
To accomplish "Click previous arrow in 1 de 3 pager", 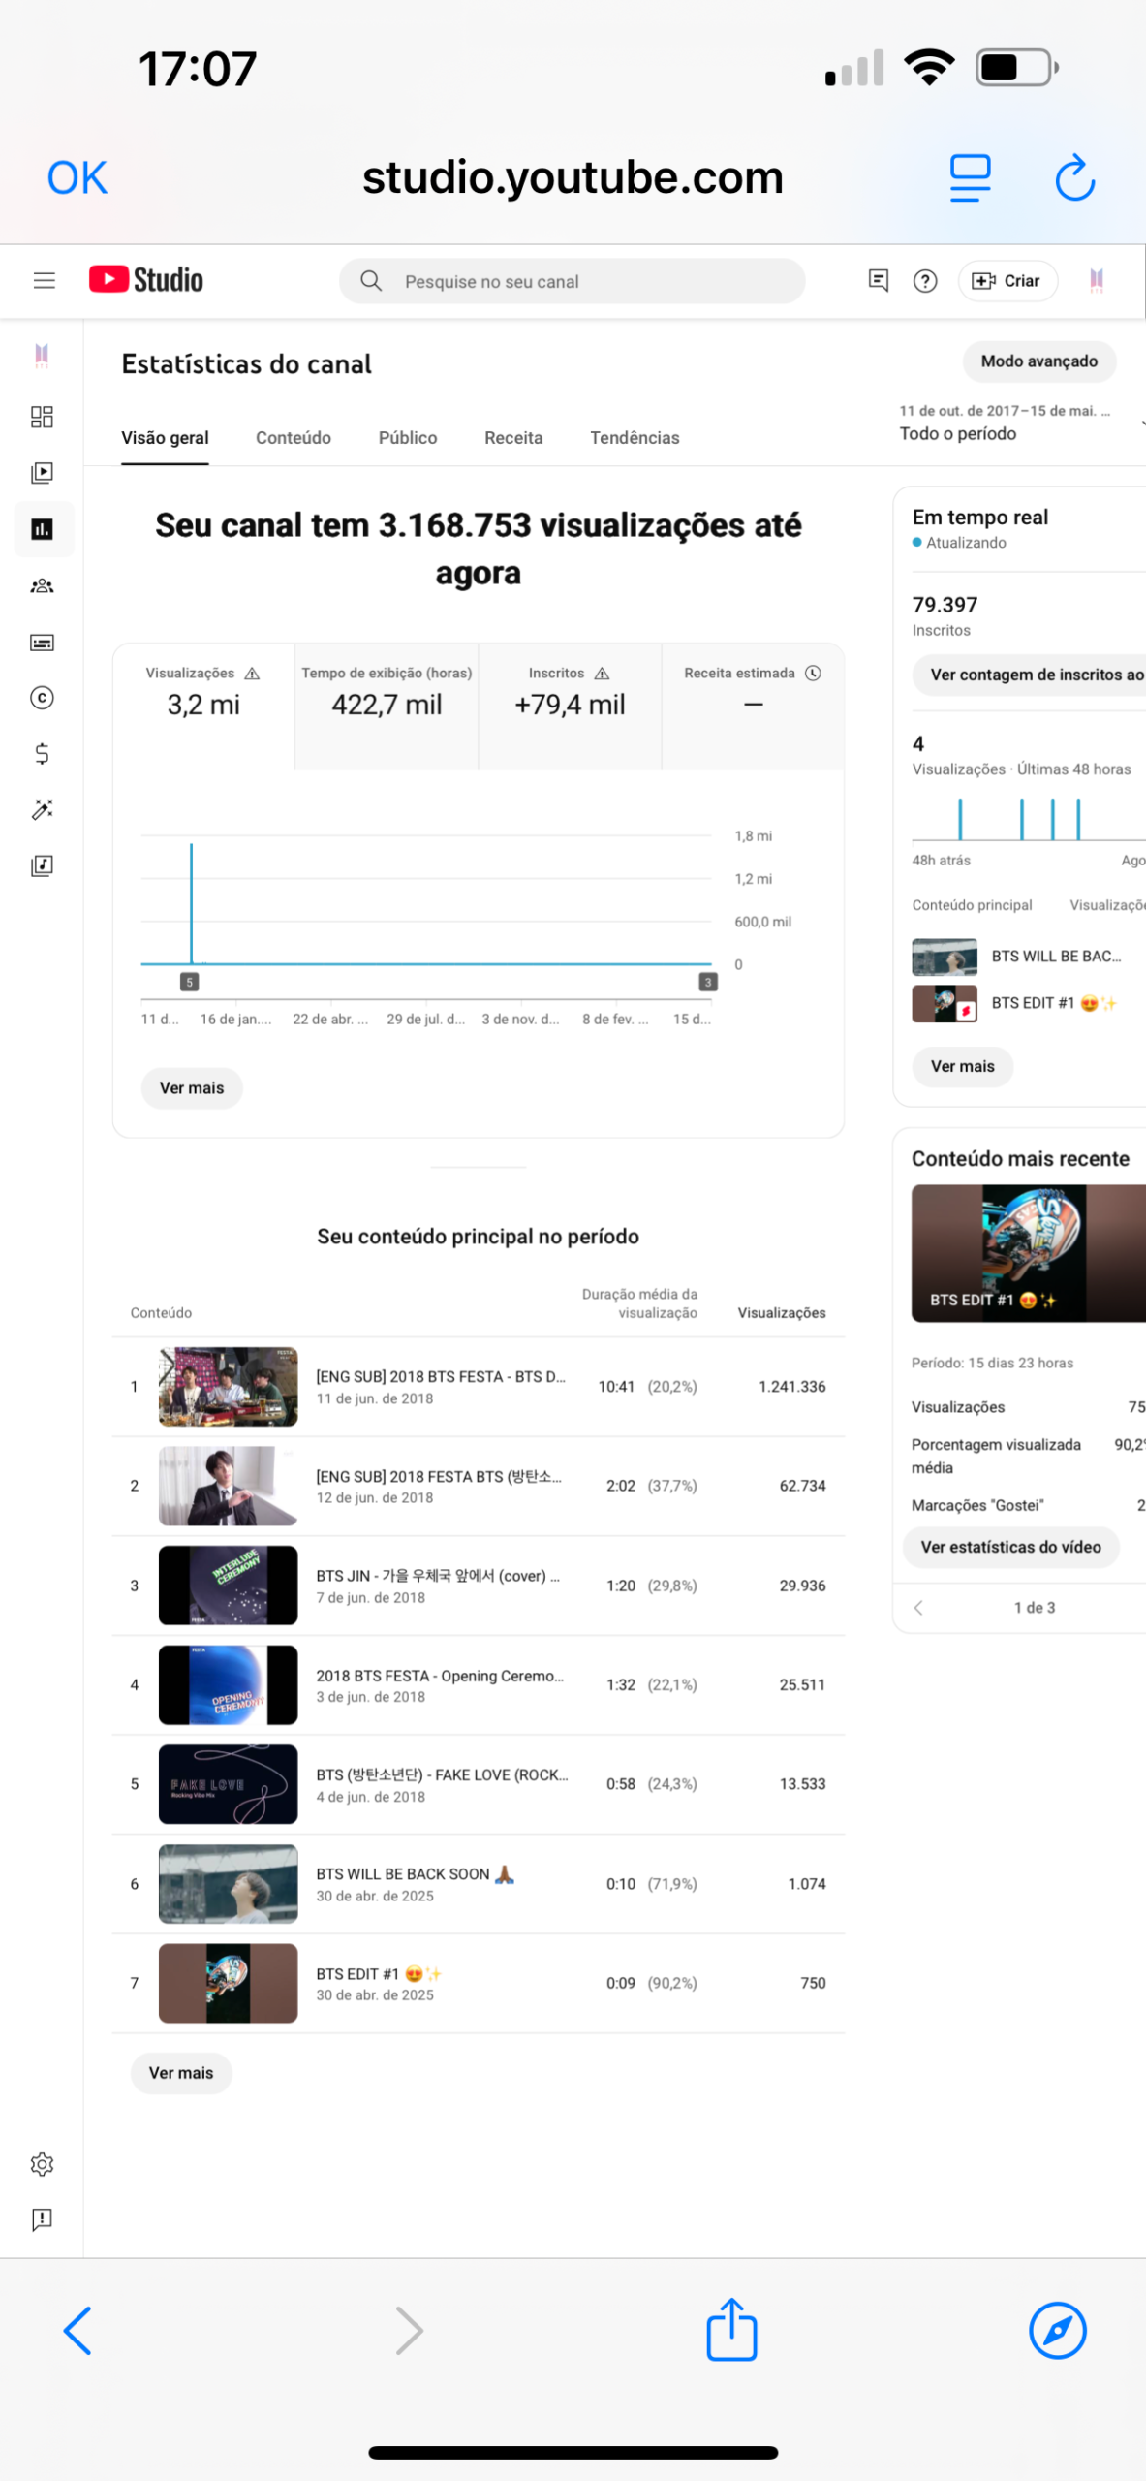I will [918, 1608].
